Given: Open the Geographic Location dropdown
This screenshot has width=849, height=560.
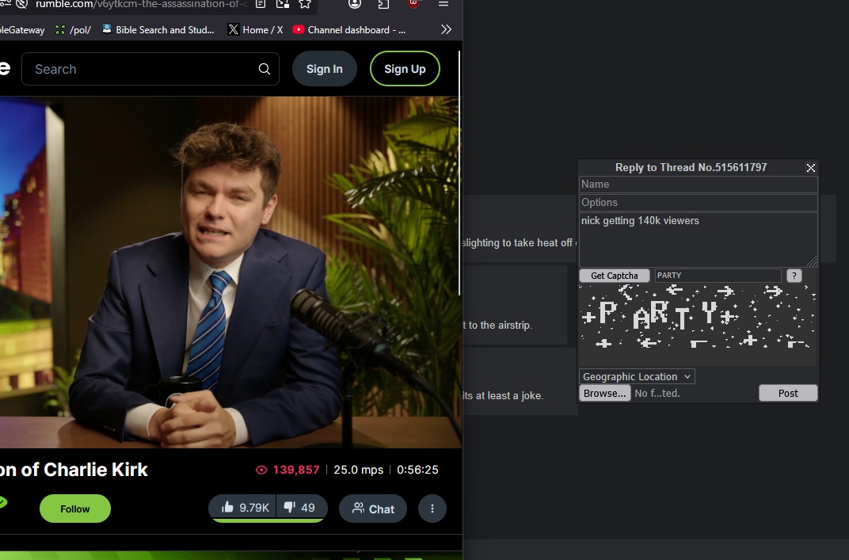Looking at the screenshot, I should click(x=637, y=376).
